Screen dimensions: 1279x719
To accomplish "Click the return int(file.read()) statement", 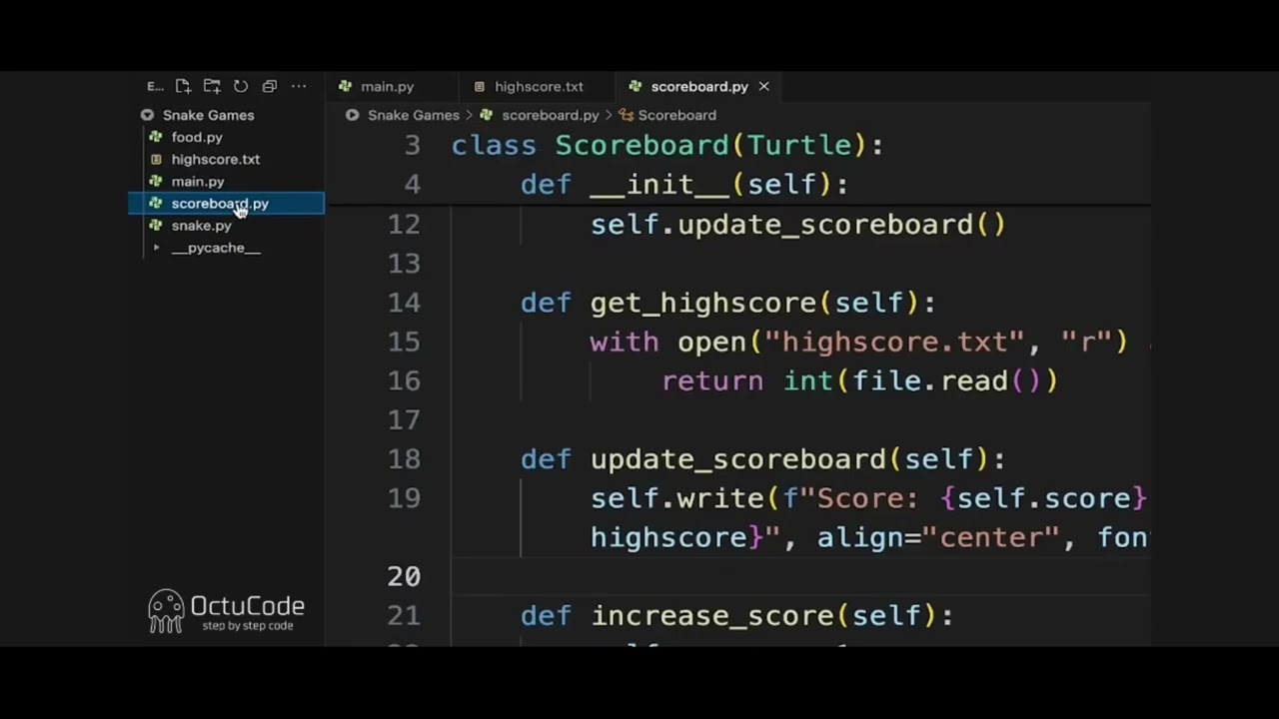I will click(x=859, y=380).
